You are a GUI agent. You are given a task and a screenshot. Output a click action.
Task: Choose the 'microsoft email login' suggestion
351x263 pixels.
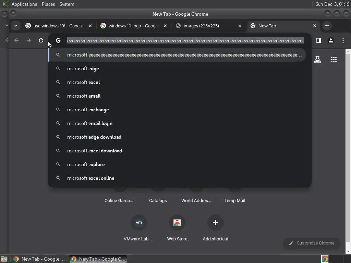[177, 123]
